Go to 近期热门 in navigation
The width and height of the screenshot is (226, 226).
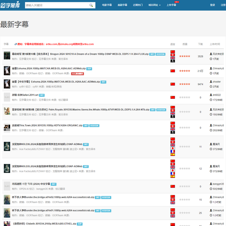(138, 5)
